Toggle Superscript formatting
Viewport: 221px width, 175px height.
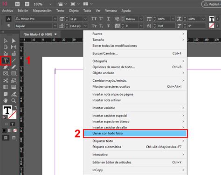click(101, 19)
